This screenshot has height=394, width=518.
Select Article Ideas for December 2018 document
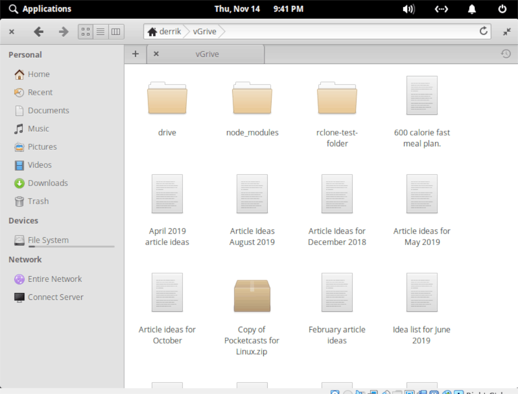337,194
